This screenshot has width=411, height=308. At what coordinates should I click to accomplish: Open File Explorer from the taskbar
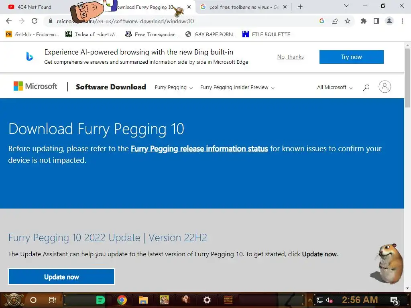143,300
